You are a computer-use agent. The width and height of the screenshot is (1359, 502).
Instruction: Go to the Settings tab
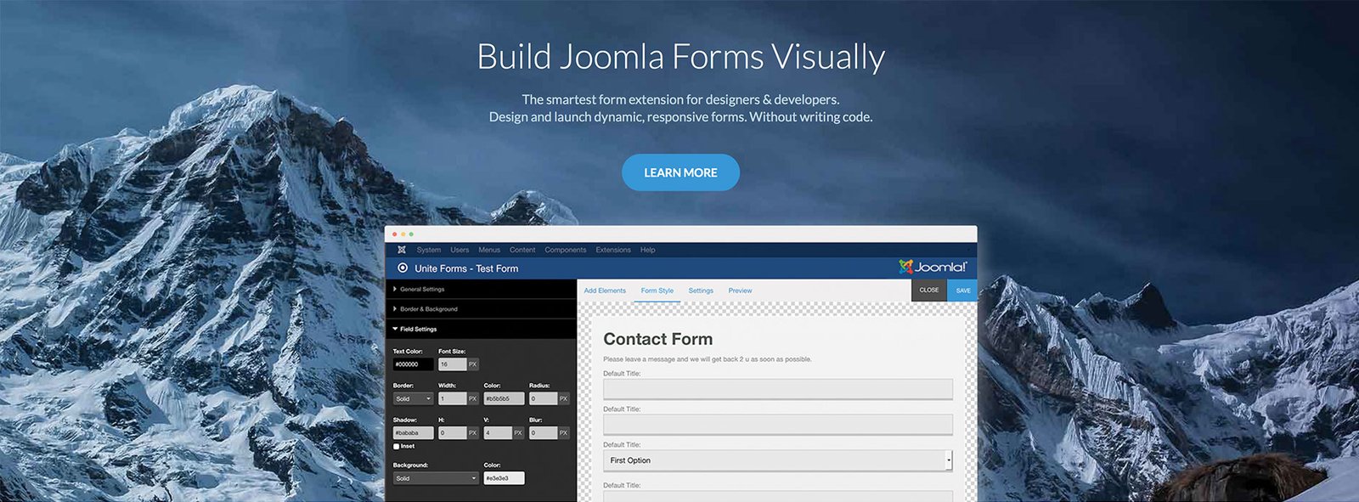click(701, 290)
